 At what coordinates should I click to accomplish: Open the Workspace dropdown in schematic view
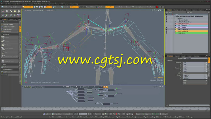(x=48, y=87)
